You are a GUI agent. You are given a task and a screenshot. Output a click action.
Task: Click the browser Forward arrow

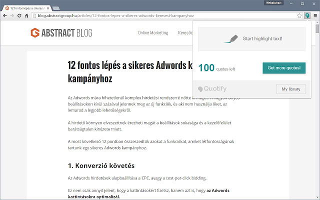(x=12, y=15)
